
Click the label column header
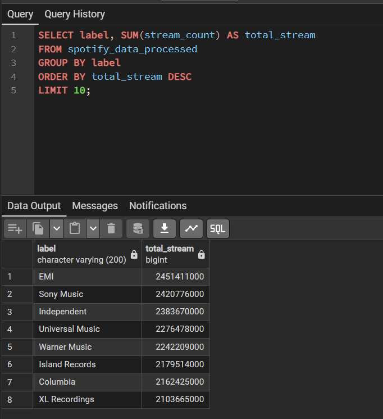pos(87,254)
